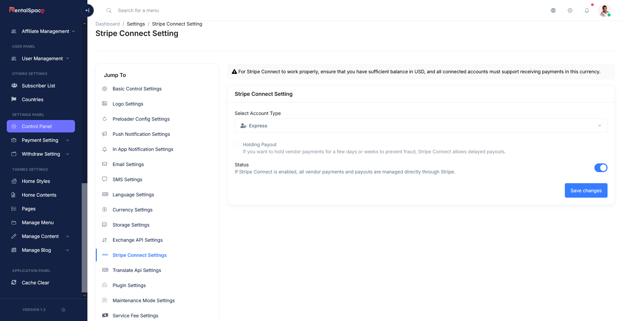Viewport: 623px width, 321px height.
Task: Click the VERSION 1.3 label
Action: (x=34, y=310)
